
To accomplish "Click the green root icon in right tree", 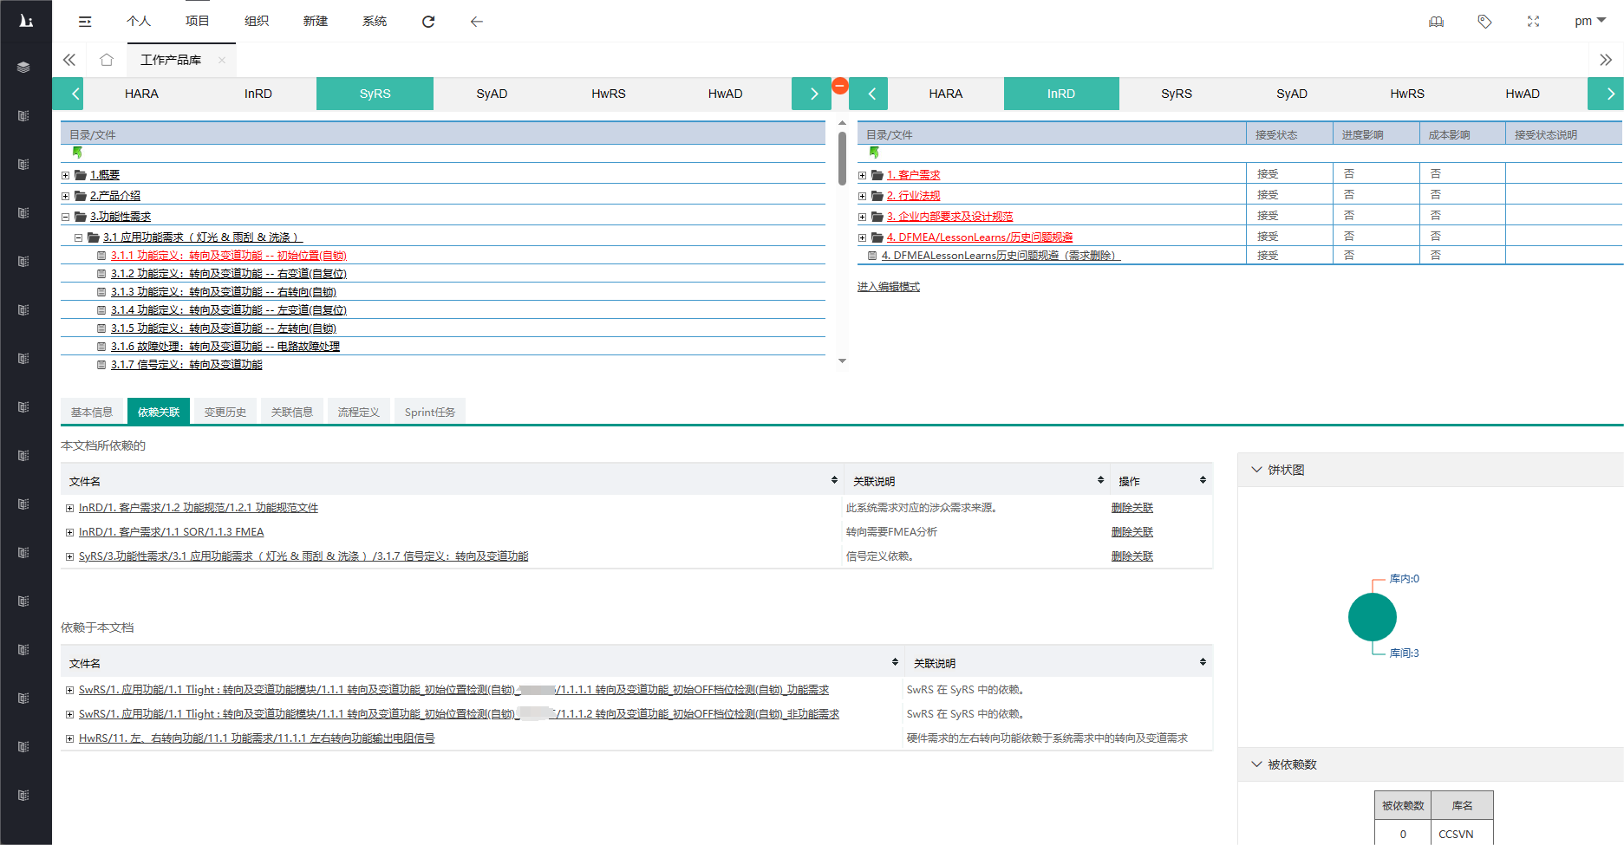I will click(874, 153).
